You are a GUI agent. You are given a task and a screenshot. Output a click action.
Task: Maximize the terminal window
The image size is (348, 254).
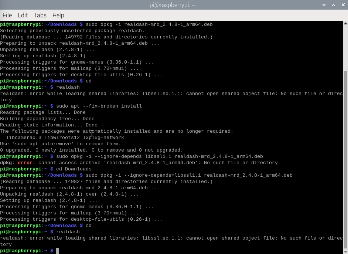point(334,5)
